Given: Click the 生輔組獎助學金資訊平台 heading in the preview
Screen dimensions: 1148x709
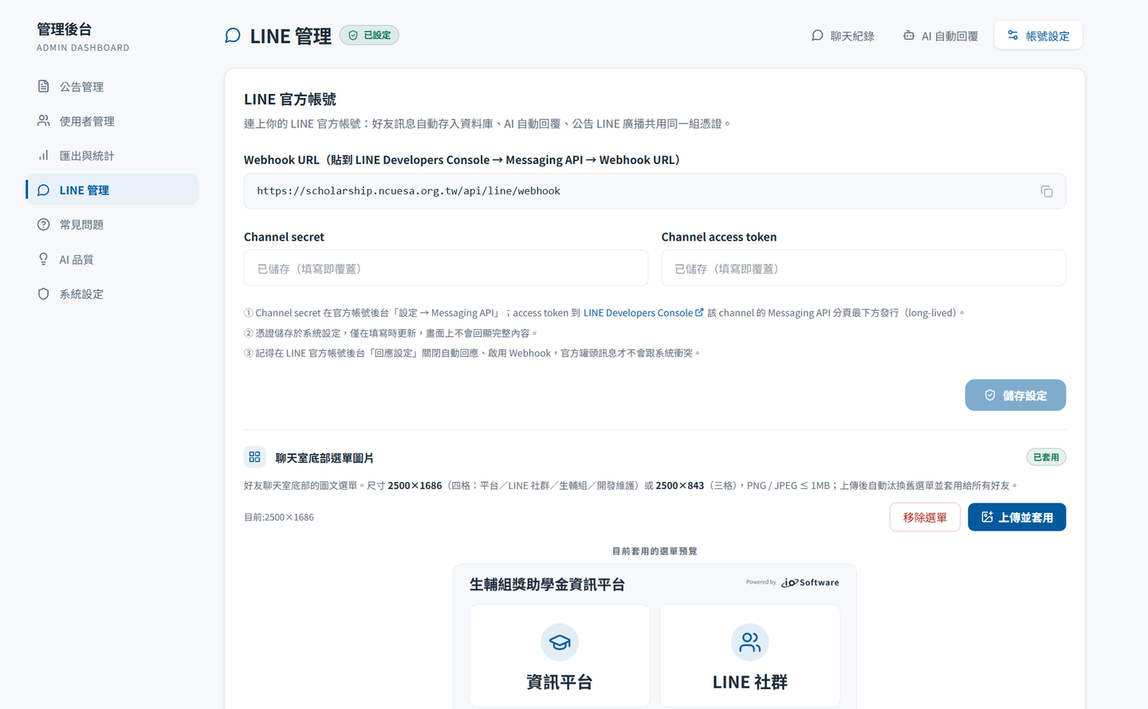Looking at the screenshot, I should point(547,584).
